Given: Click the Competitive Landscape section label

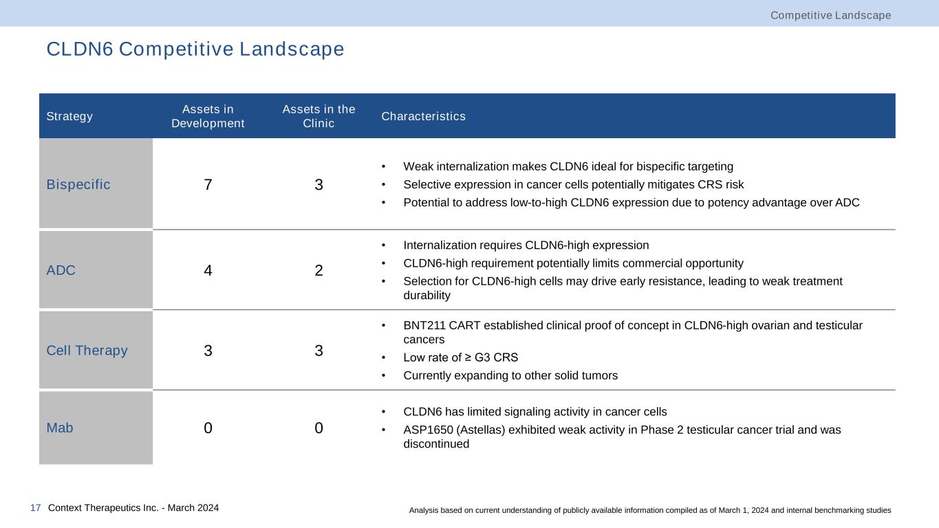Looking at the screenshot, I should tap(830, 15).
